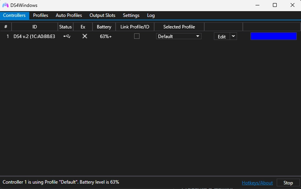
Task: Click the Selected Profile column header
Action: [x=179, y=27]
